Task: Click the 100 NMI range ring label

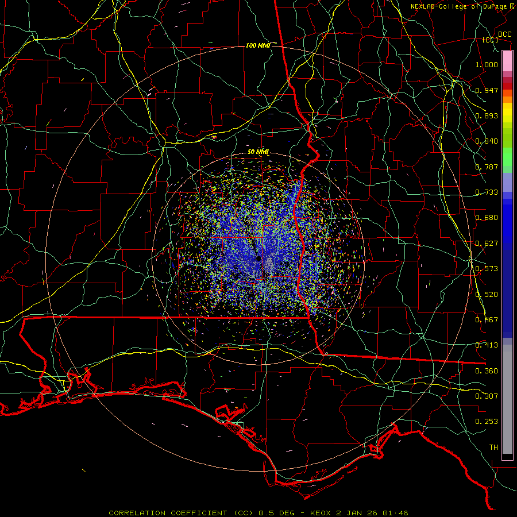Action: point(258,45)
